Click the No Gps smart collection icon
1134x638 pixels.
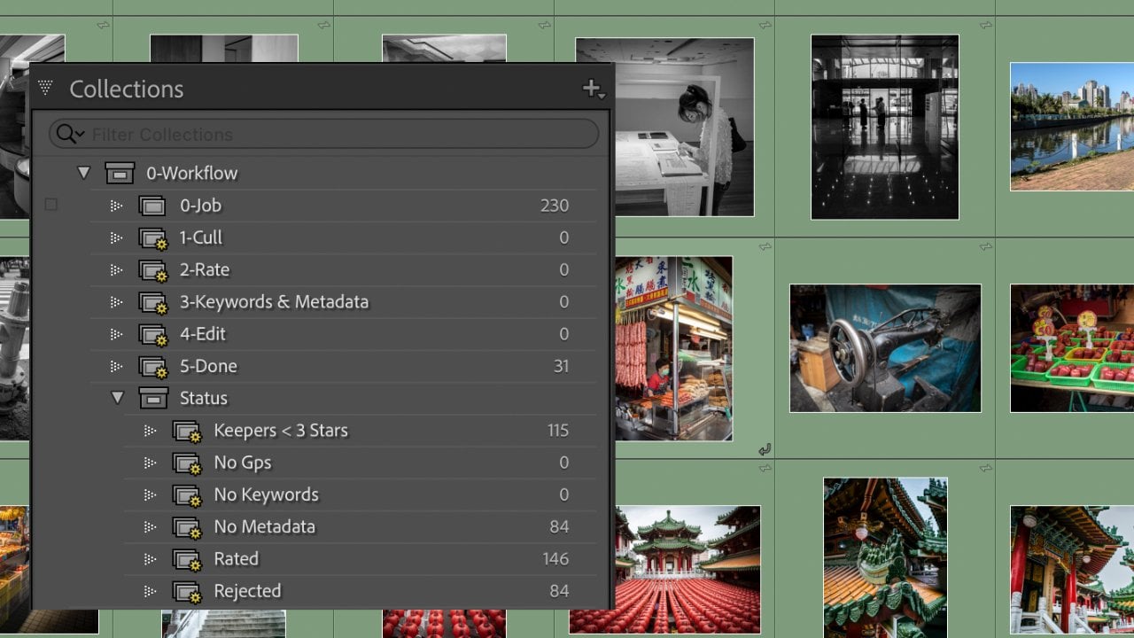[x=187, y=463]
